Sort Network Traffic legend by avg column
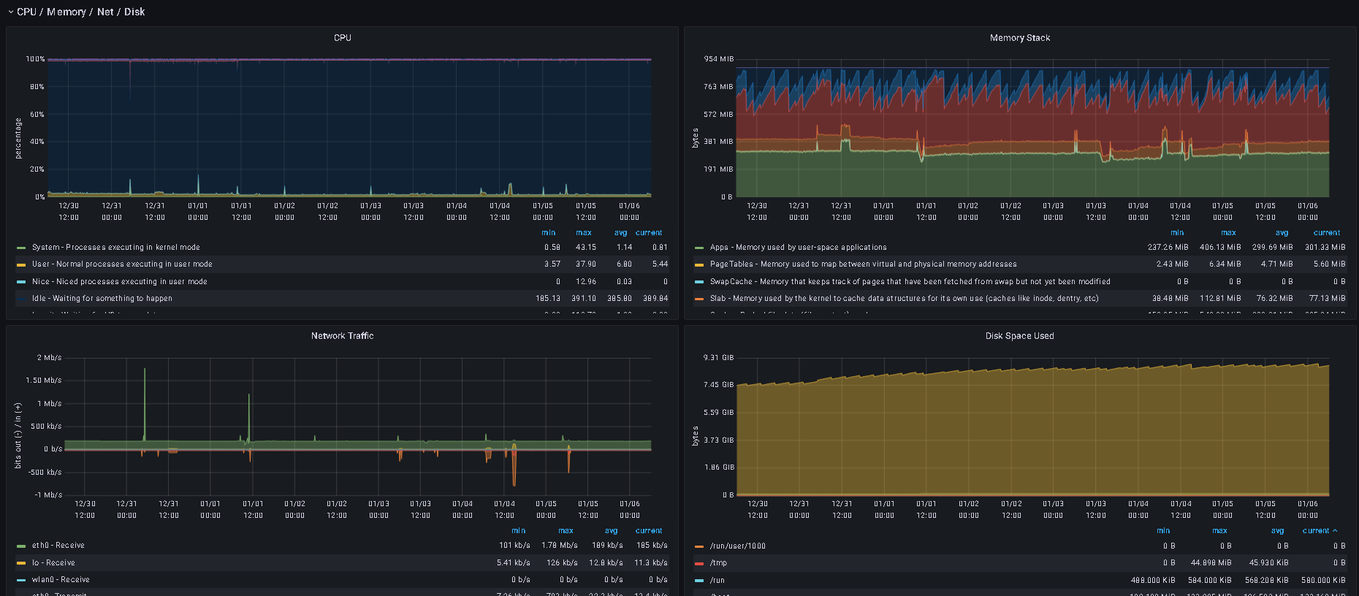The image size is (1359, 596). tap(612, 531)
